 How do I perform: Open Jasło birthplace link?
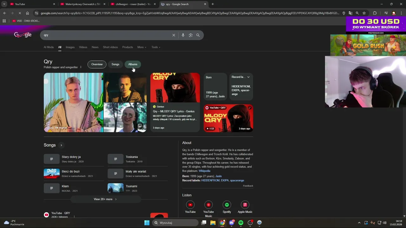(x=219, y=176)
